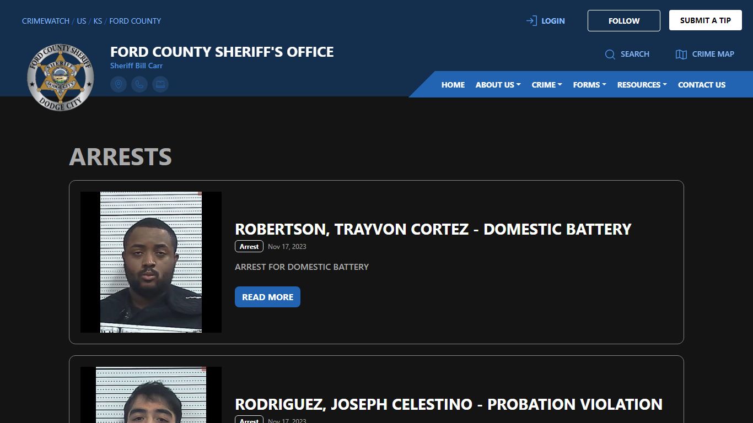This screenshot has width=753, height=423.
Task: Open the Robertson, Trayvon Cortez arrest headline
Action: coord(433,229)
